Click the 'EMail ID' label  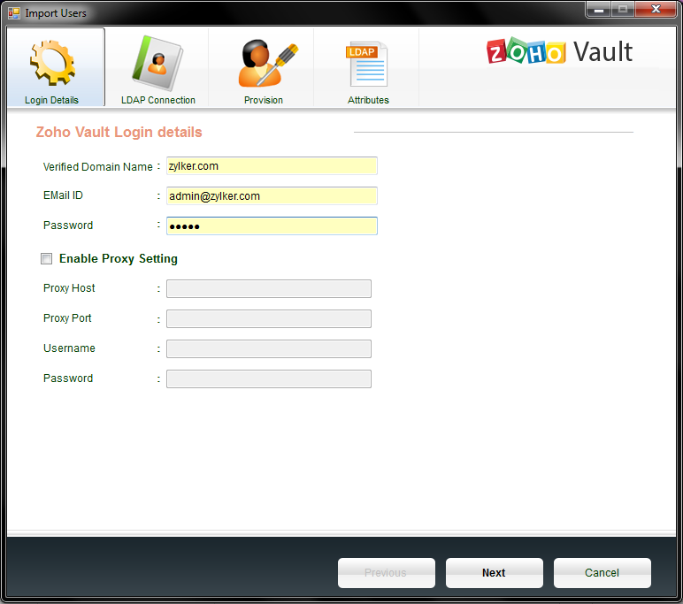[63, 195]
